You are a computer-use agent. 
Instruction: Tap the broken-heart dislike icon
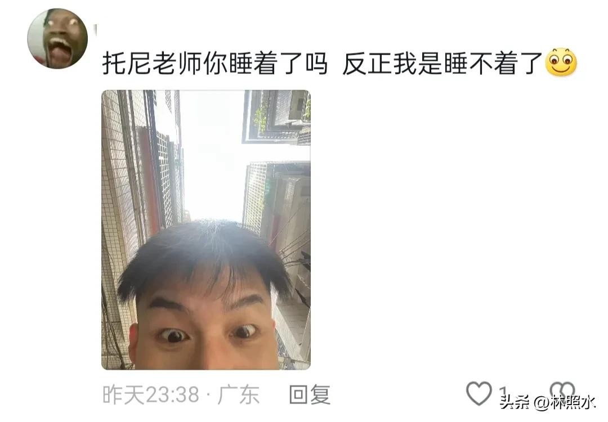(562, 392)
